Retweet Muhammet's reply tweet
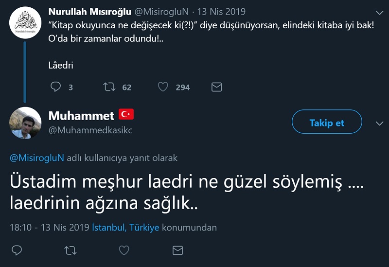Image resolution: width=389 pixels, height=267 pixels. pos(71,250)
